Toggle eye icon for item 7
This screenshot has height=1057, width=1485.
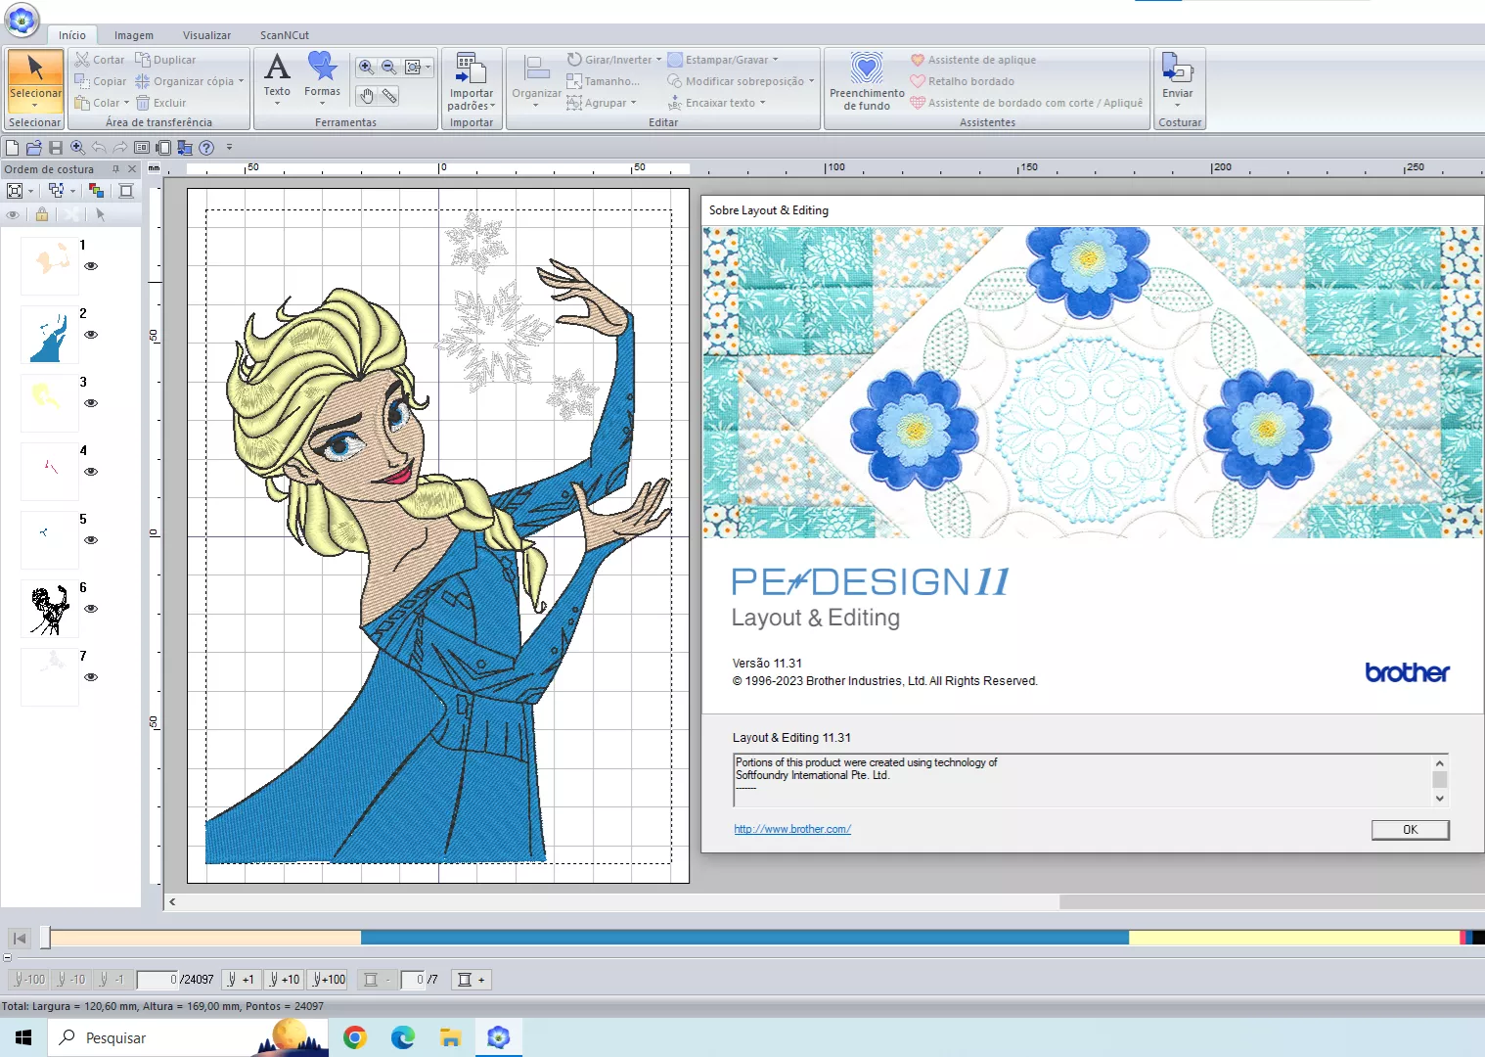coord(91,677)
